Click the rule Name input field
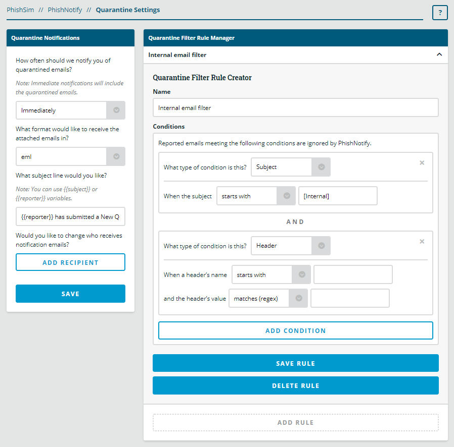This screenshot has width=454, height=447. tap(295, 107)
